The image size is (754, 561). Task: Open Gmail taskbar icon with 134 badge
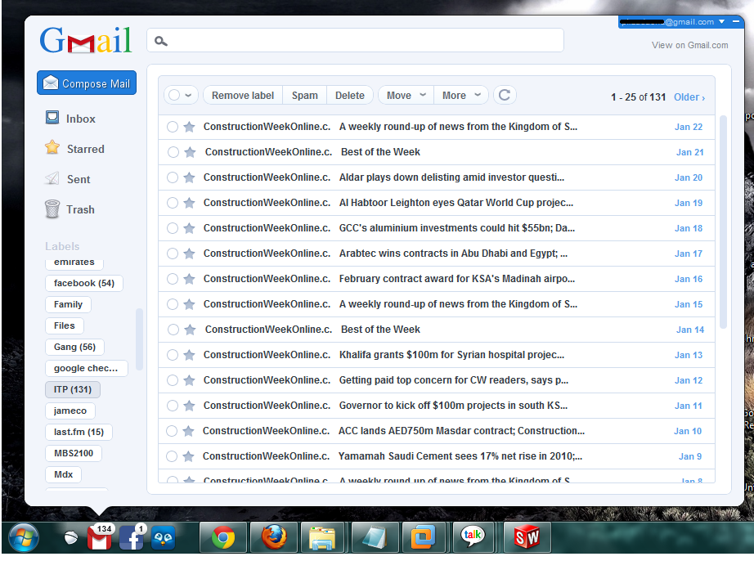point(100,537)
